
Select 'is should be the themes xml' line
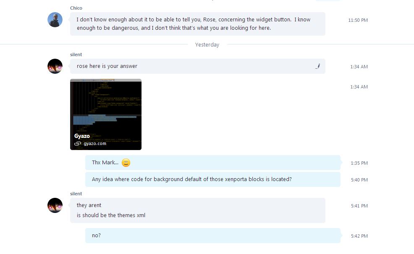click(x=111, y=215)
